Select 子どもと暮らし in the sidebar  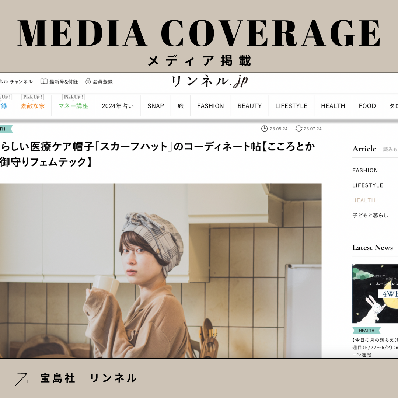[370, 216]
